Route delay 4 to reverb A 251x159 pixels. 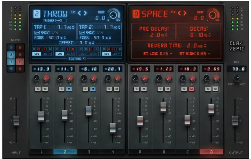(x=104, y=49)
